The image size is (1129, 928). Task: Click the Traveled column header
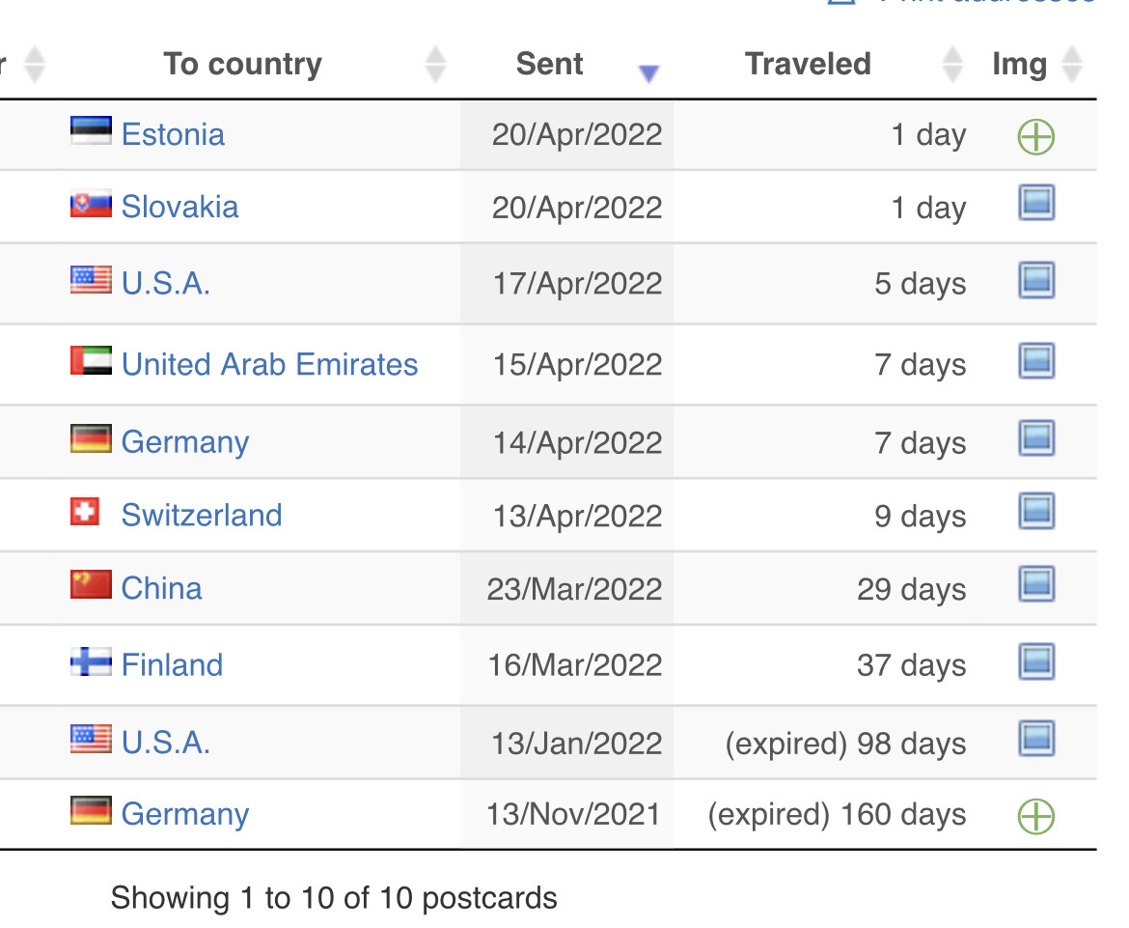point(808,64)
